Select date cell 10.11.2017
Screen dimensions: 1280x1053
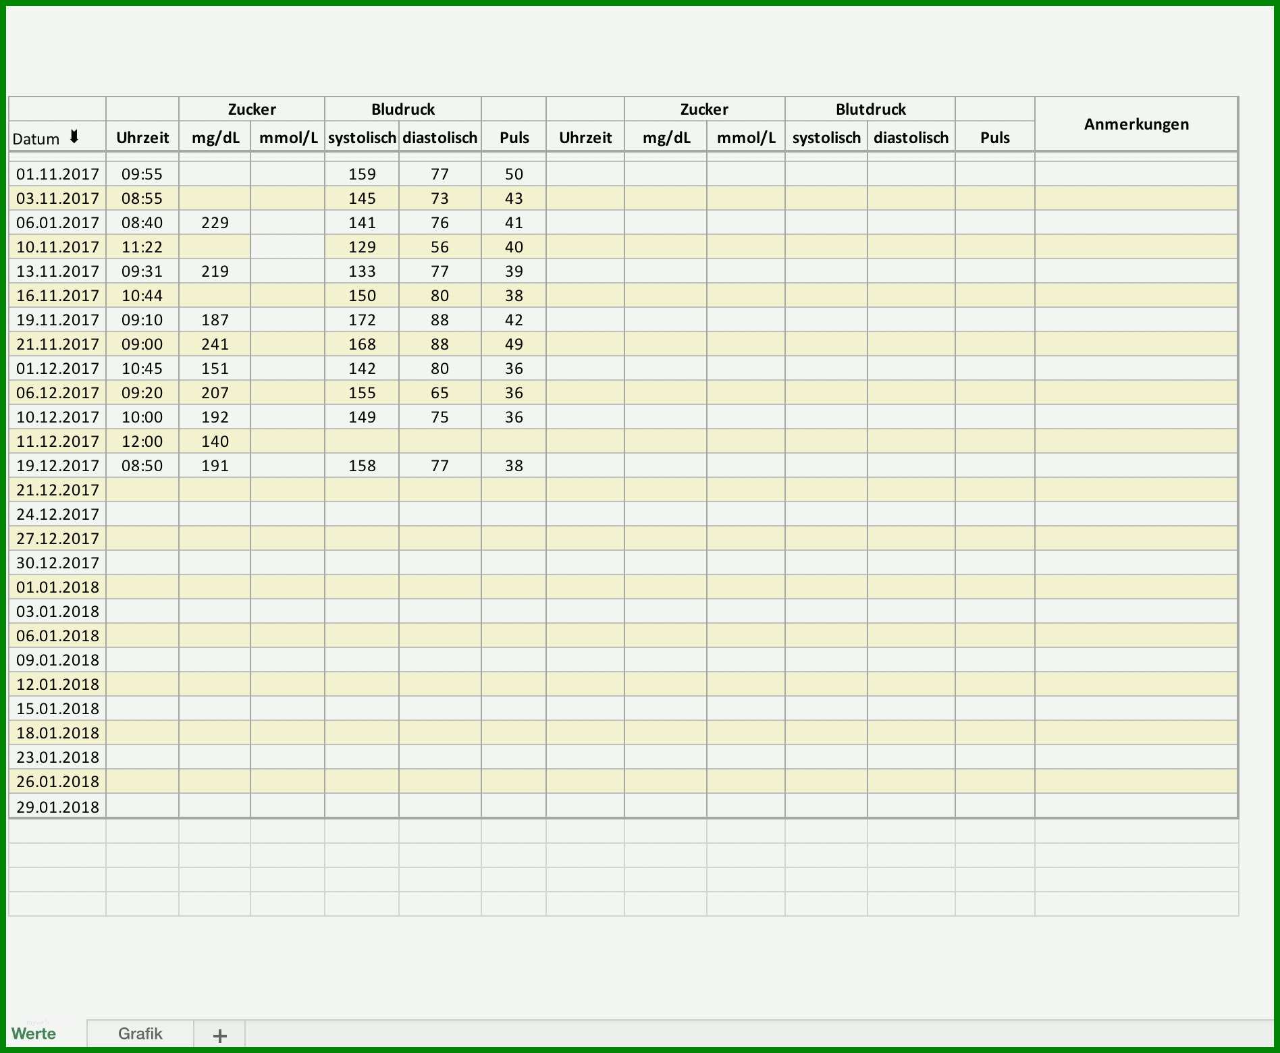[57, 247]
